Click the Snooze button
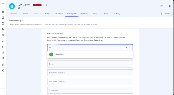The height and width of the screenshot is (95, 174). (165, 14)
